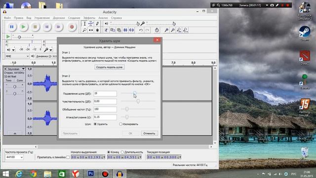Click the selection start time field
This screenshot has height=178, width=316.
[88, 157]
